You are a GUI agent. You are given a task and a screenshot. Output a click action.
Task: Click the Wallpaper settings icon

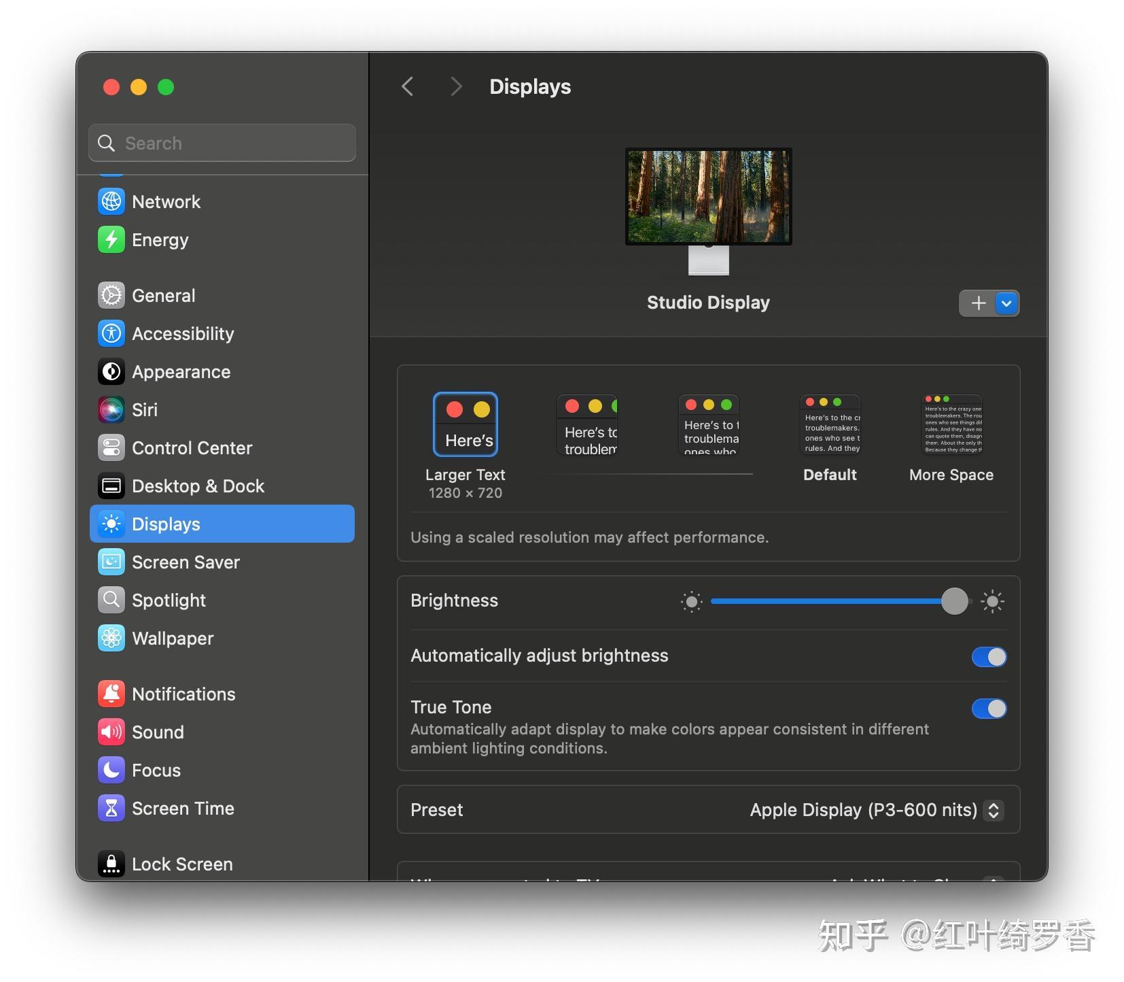pos(173,638)
